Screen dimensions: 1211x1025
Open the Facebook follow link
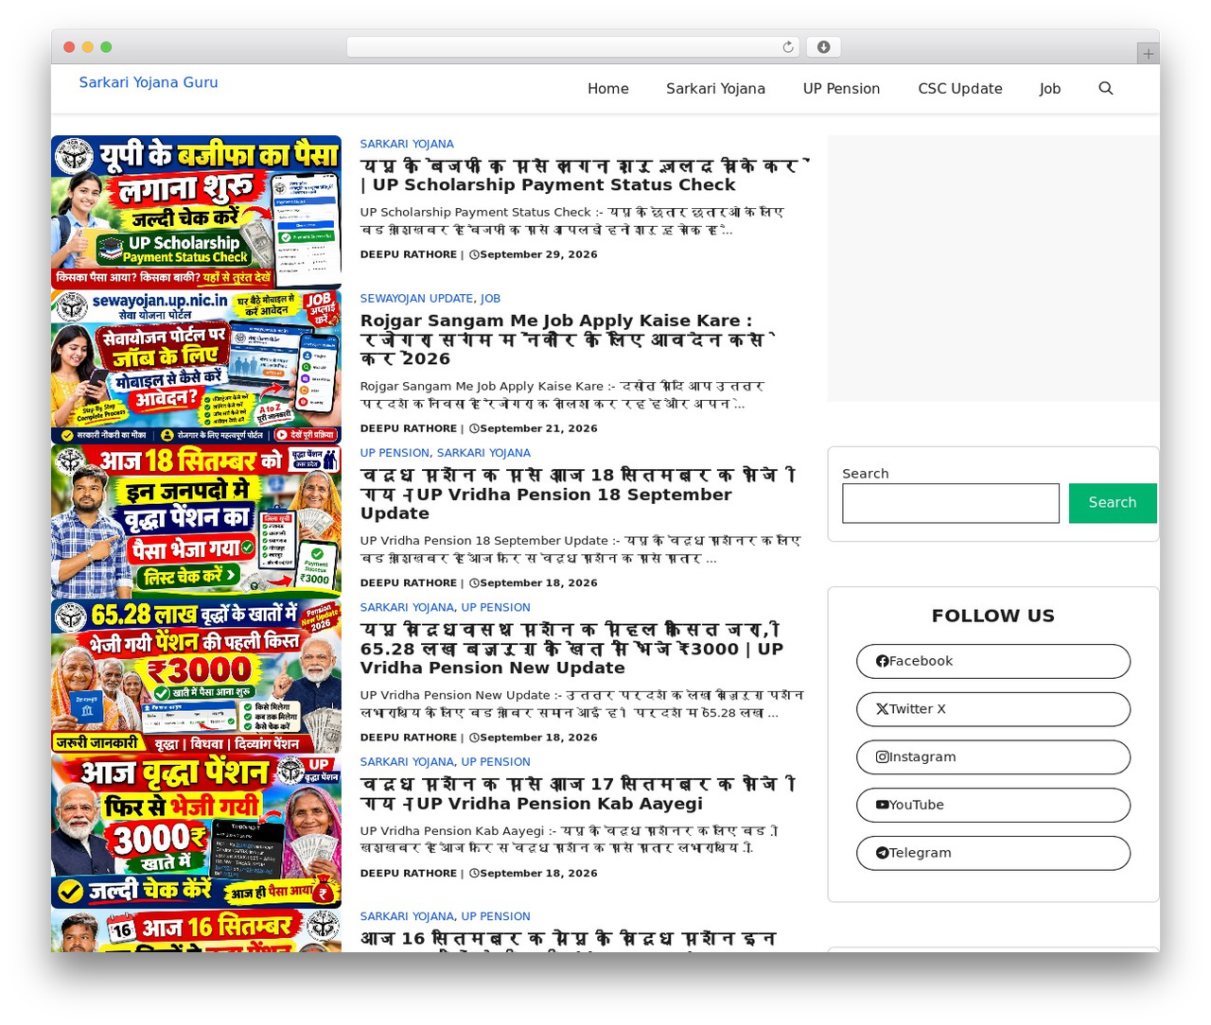coord(993,661)
